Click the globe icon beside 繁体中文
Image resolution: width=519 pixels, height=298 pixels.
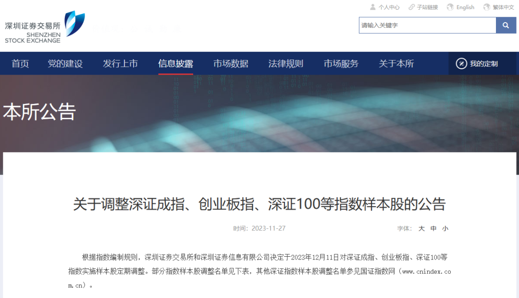[486, 7]
